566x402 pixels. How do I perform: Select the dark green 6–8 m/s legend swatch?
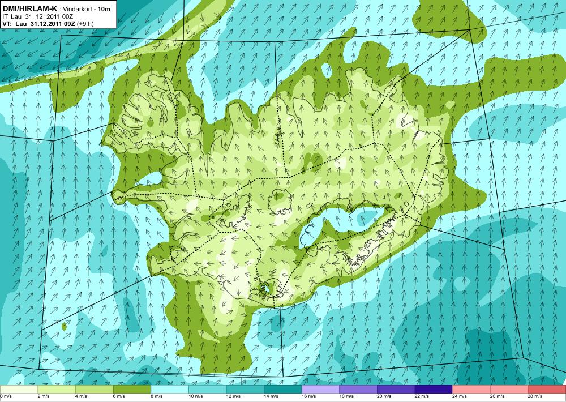132,389
